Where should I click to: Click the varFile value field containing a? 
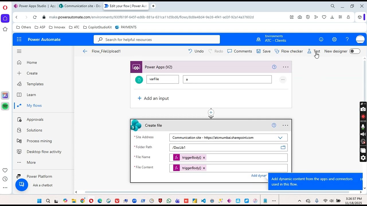coord(227,79)
